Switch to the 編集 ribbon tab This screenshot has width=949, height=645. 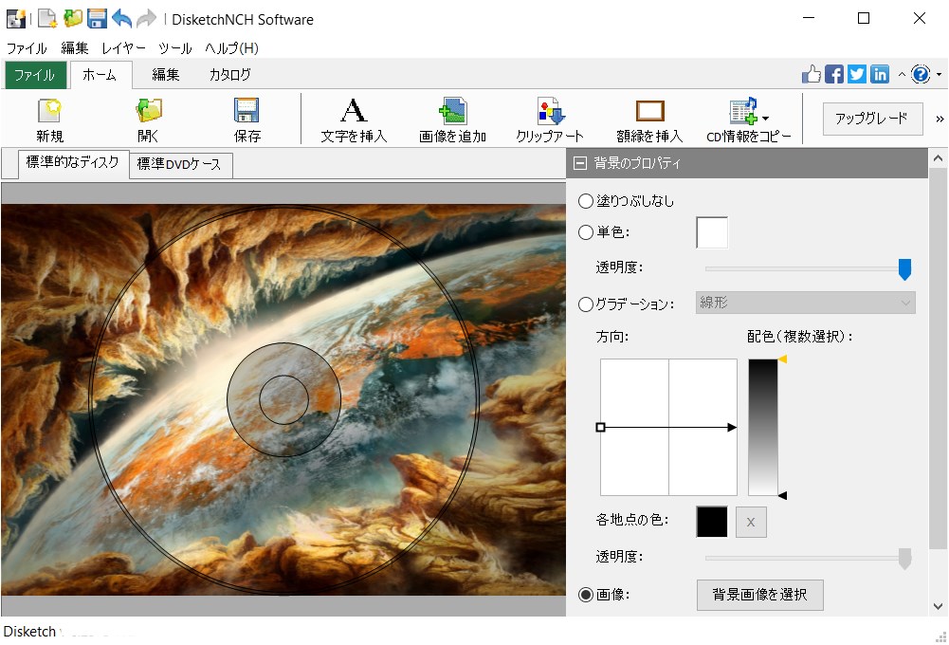[x=165, y=75]
